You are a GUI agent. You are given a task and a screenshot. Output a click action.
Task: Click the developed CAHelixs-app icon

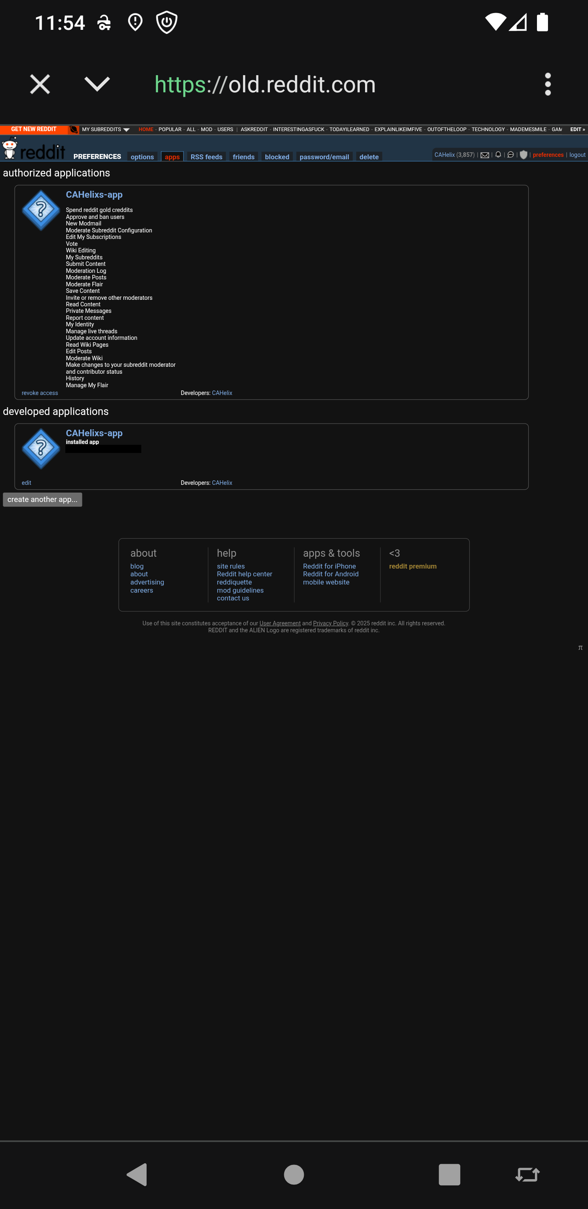[x=41, y=449]
